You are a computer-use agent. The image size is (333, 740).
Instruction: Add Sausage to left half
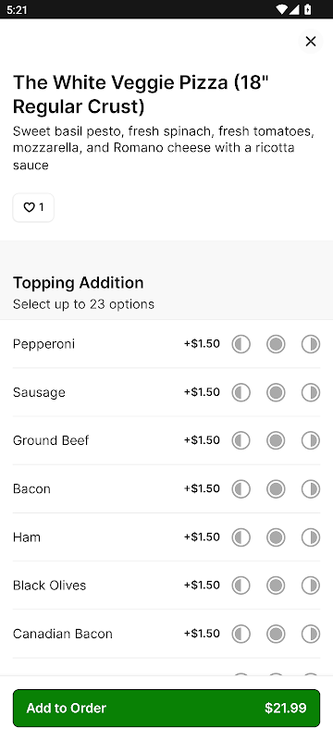(x=240, y=392)
